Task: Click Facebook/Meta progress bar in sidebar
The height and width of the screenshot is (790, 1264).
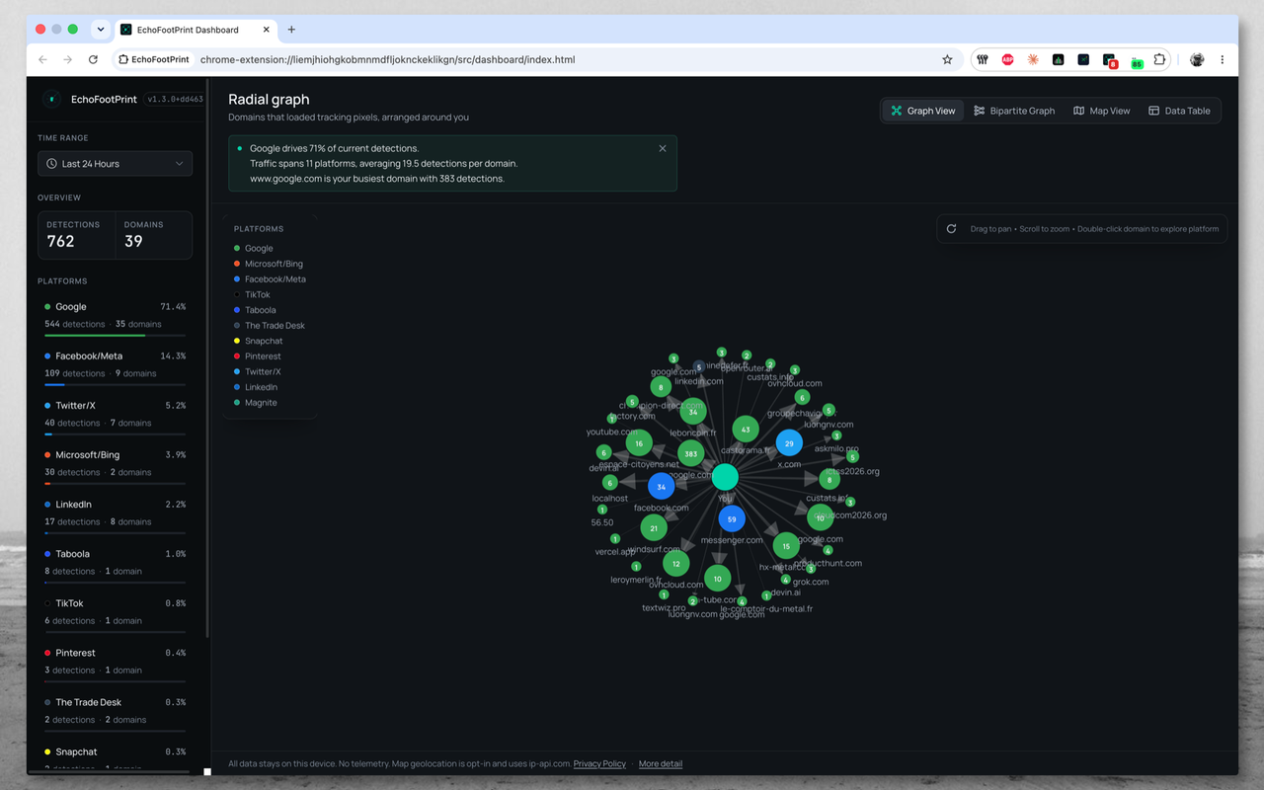Action: coord(115,385)
